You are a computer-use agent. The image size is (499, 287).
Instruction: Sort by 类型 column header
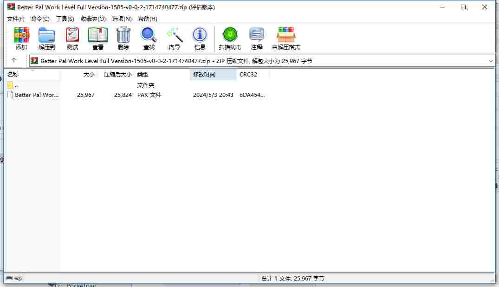162,74
